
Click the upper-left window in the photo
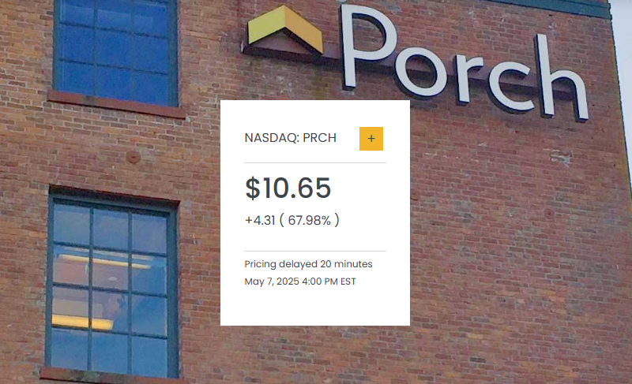[115, 49]
